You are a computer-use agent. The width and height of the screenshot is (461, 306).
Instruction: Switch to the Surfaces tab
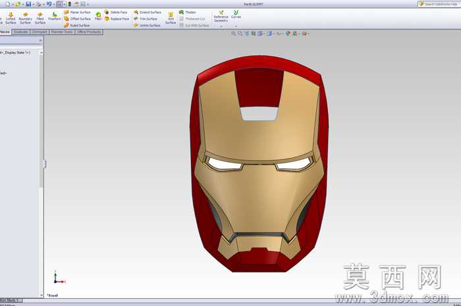pyautogui.click(x=5, y=32)
